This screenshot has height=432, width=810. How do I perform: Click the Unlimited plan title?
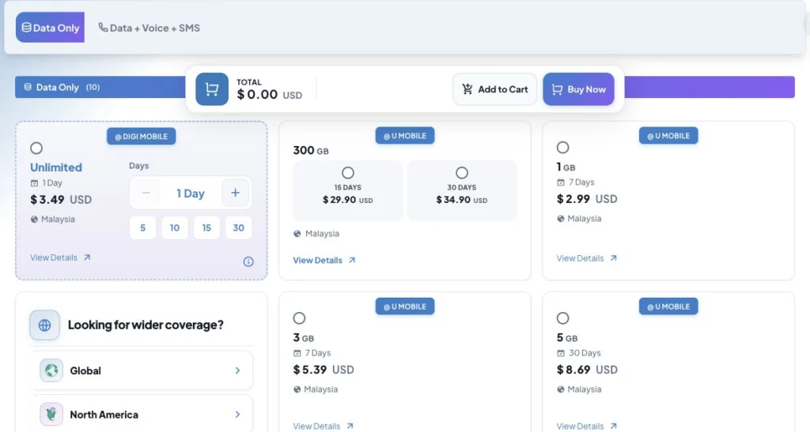coord(56,167)
